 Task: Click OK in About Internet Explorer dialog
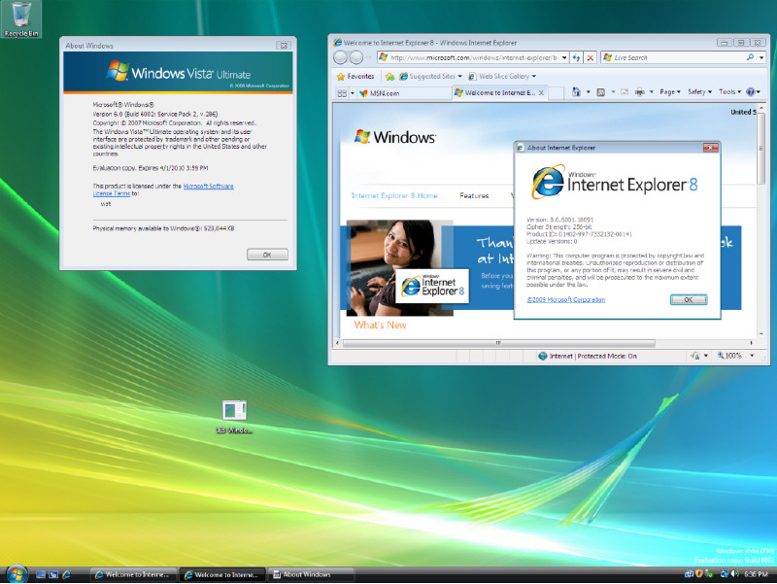pos(689,300)
